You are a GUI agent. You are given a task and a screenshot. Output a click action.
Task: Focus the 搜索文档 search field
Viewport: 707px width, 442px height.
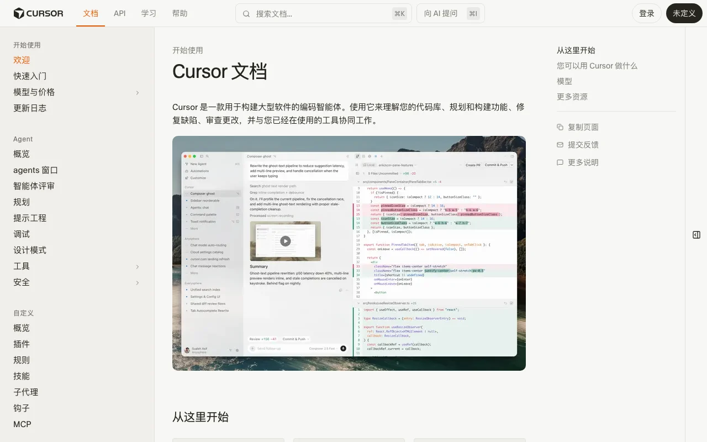324,14
